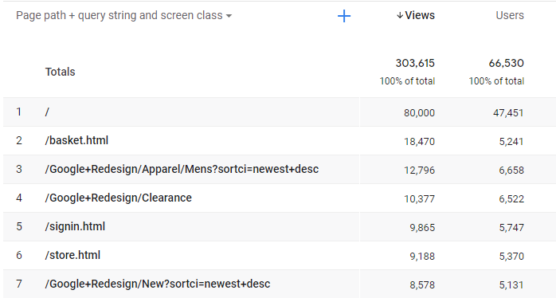Sort by the Users column header
This screenshot has width=556, height=298.
(510, 15)
